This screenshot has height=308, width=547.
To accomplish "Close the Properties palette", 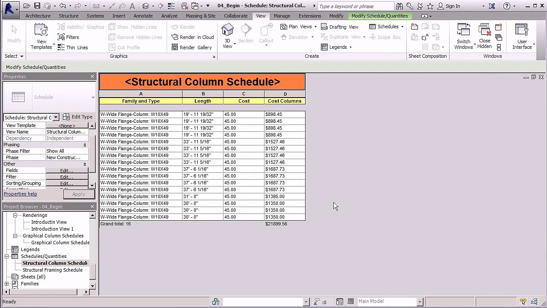I will tap(92, 77).
